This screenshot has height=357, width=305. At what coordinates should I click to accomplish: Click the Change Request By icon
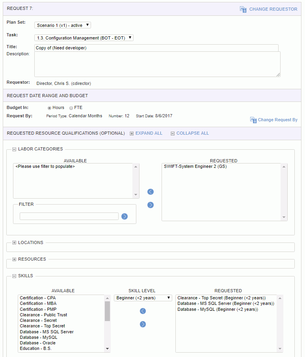(x=253, y=120)
